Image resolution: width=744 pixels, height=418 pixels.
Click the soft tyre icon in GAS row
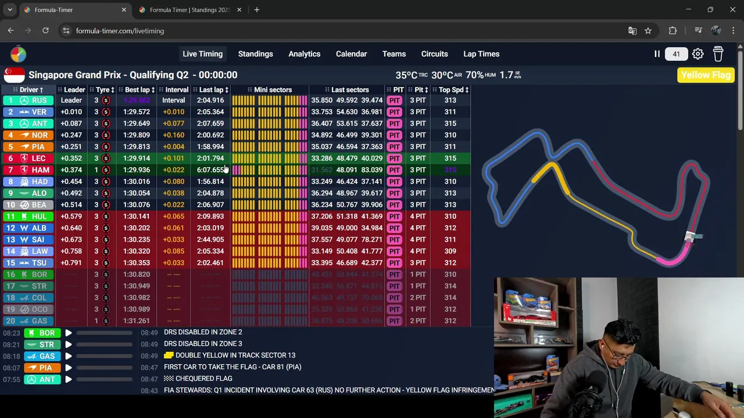(x=106, y=321)
